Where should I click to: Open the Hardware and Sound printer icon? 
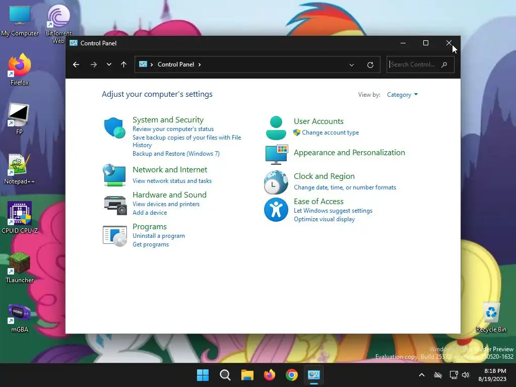115,205
